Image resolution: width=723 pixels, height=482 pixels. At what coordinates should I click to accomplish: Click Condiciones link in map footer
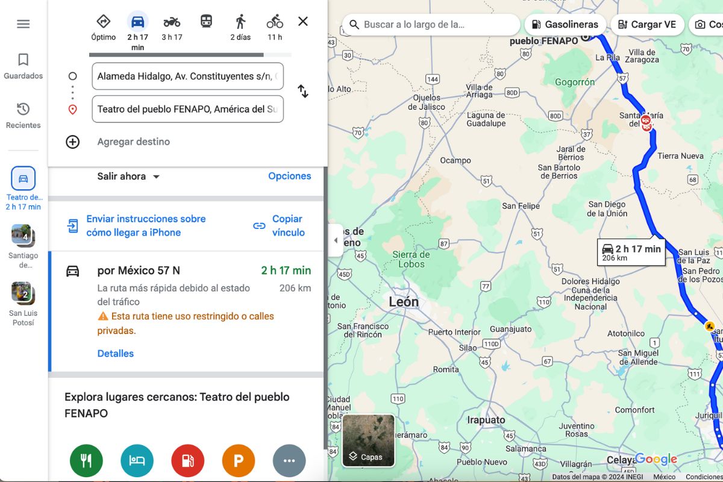(x=704, y=477)
